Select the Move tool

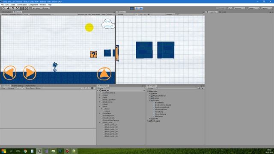8,9
